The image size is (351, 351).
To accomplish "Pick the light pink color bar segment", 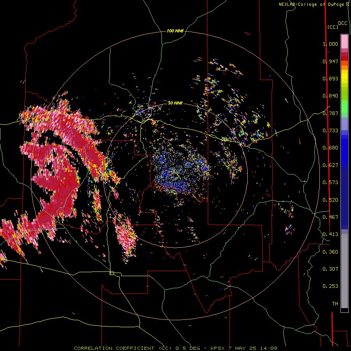I will 344,41.
